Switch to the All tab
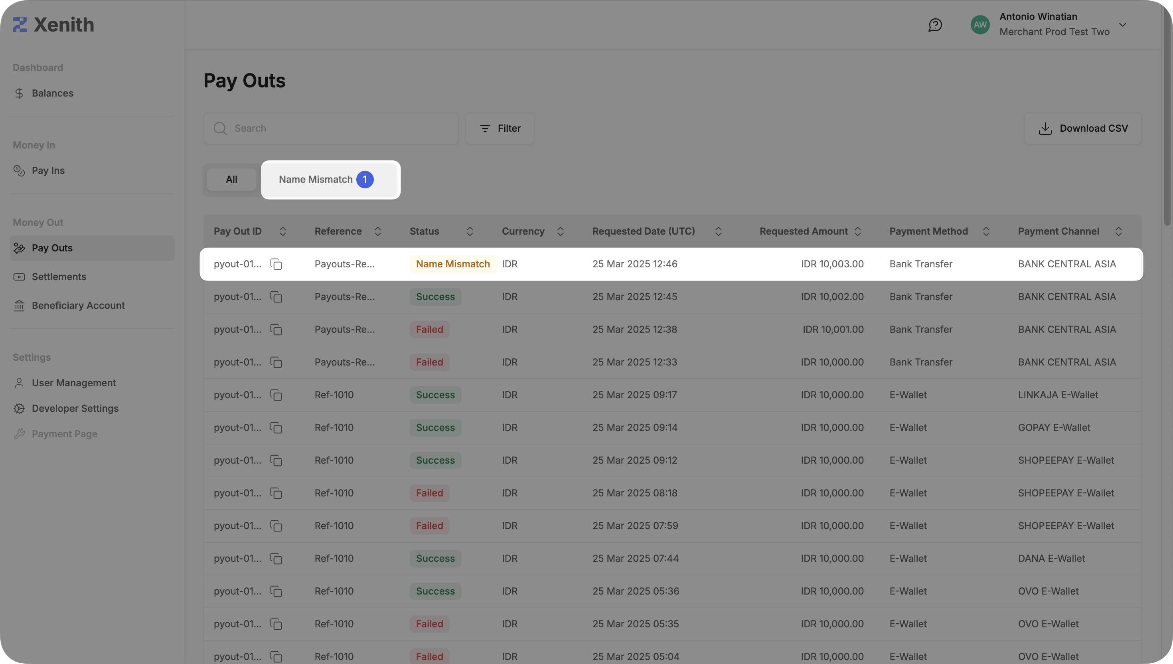Viewport: 1173px width, 664px height. [x=231, y=180]
